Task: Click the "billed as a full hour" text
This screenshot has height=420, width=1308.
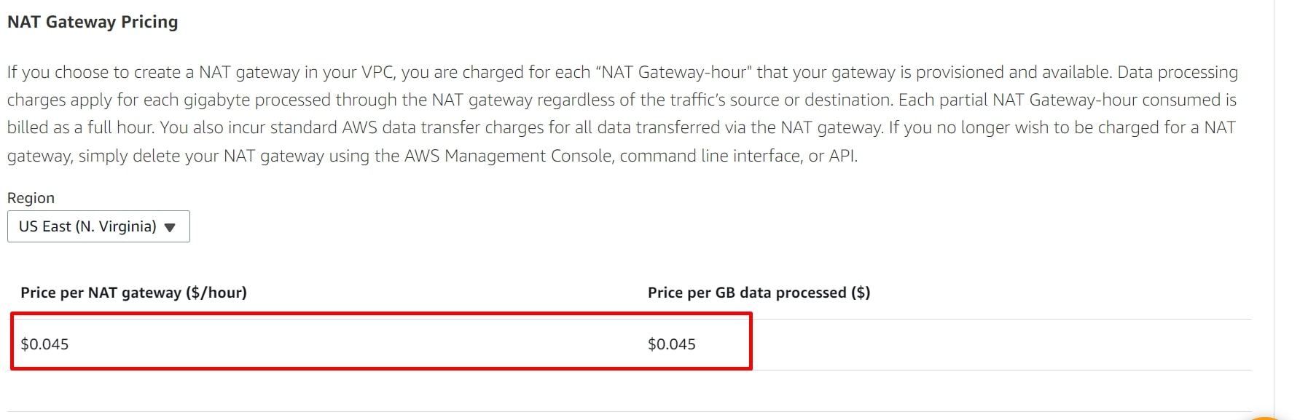Action: tap(79, 128)
